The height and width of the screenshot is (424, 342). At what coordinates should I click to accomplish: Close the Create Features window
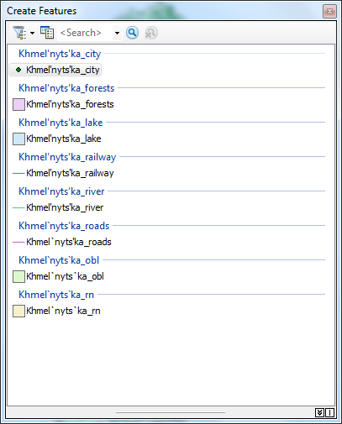point(329,12)
